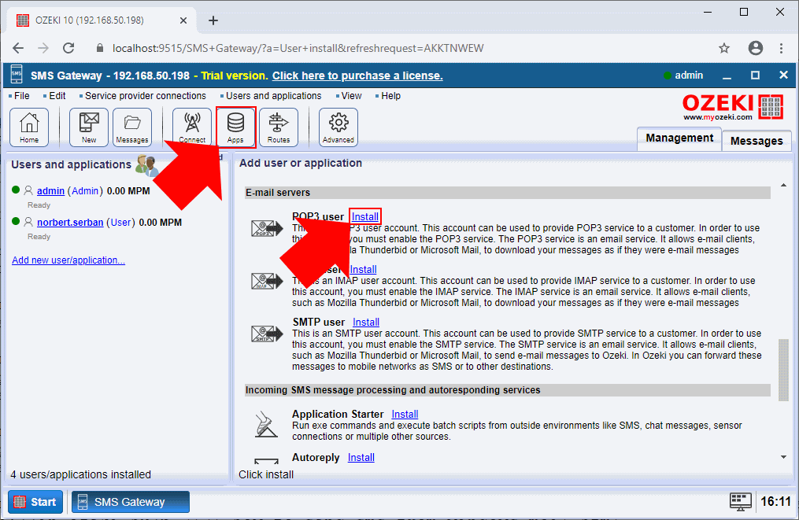Open the View menu
Viewport: 799px width, 520px height.
pos(351,96)
